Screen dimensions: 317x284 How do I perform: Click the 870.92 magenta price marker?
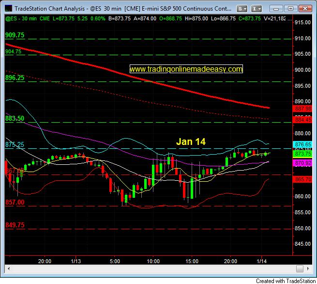302,163
